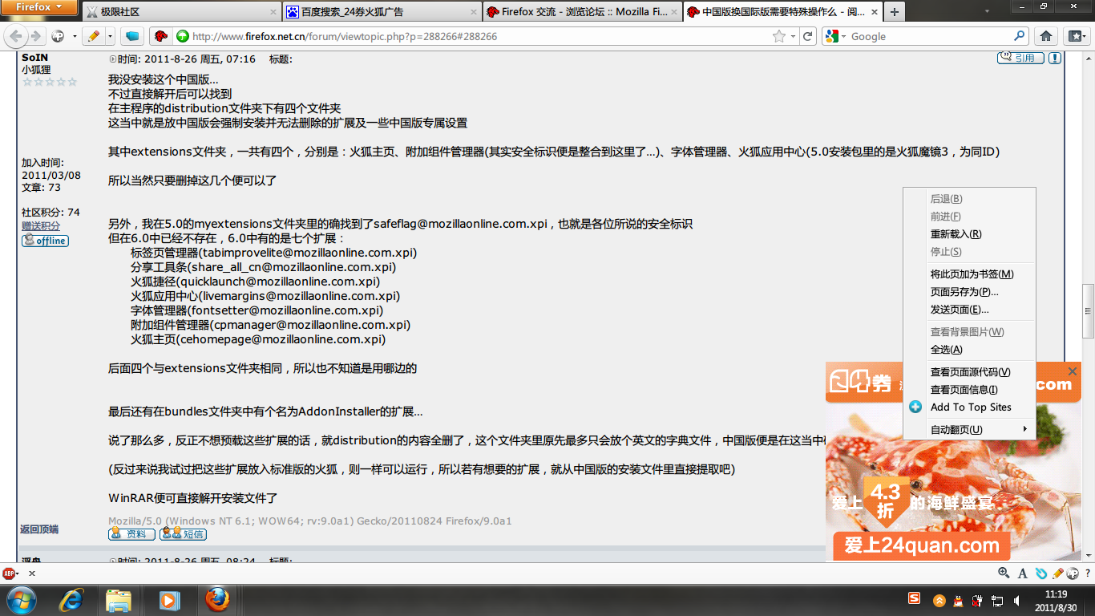
Task: Select Add To Top Sites menu entry
Action: [x=969, y=407]
